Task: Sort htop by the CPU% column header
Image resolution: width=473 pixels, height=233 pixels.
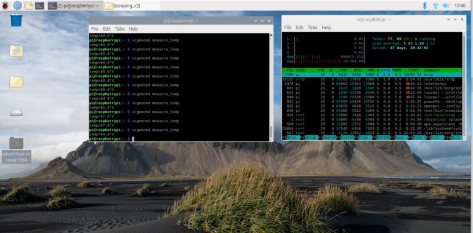Action: [386, 70]
